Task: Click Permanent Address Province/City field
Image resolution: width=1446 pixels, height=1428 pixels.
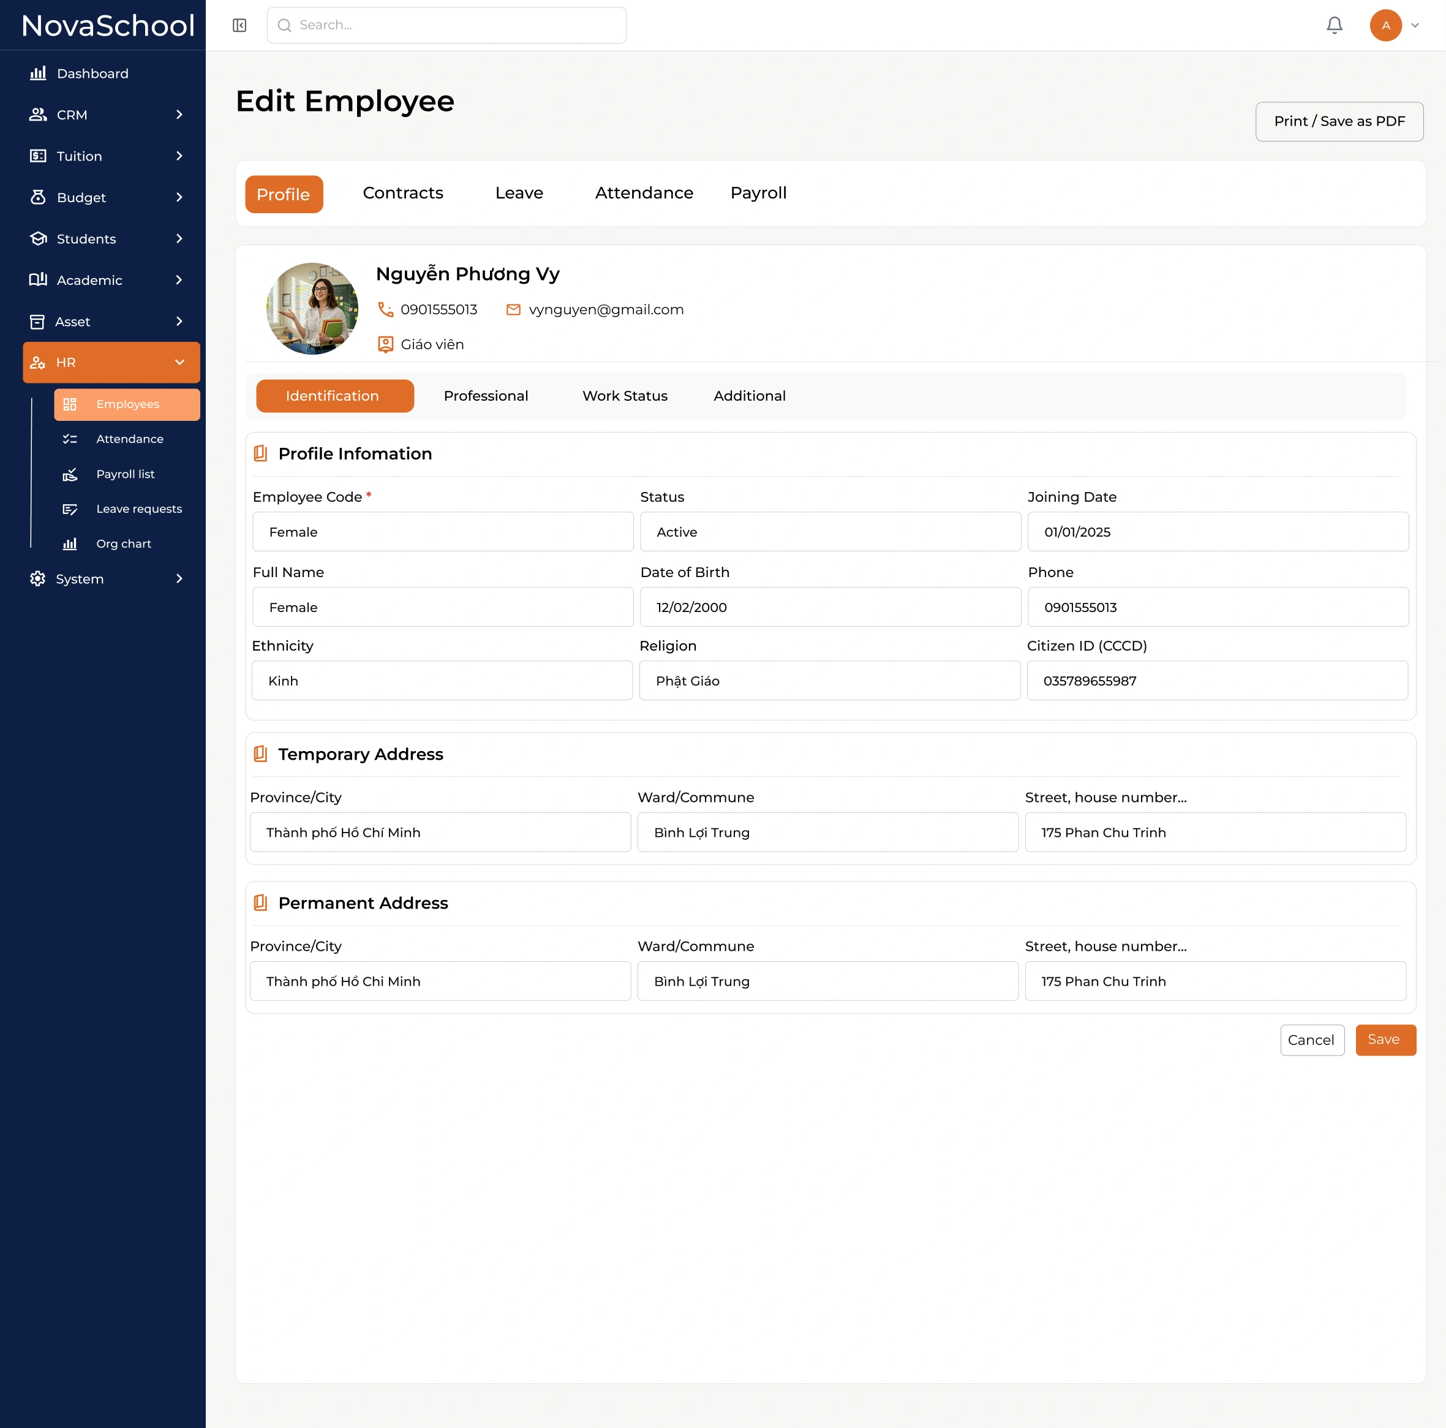Action: click(440, 981)
